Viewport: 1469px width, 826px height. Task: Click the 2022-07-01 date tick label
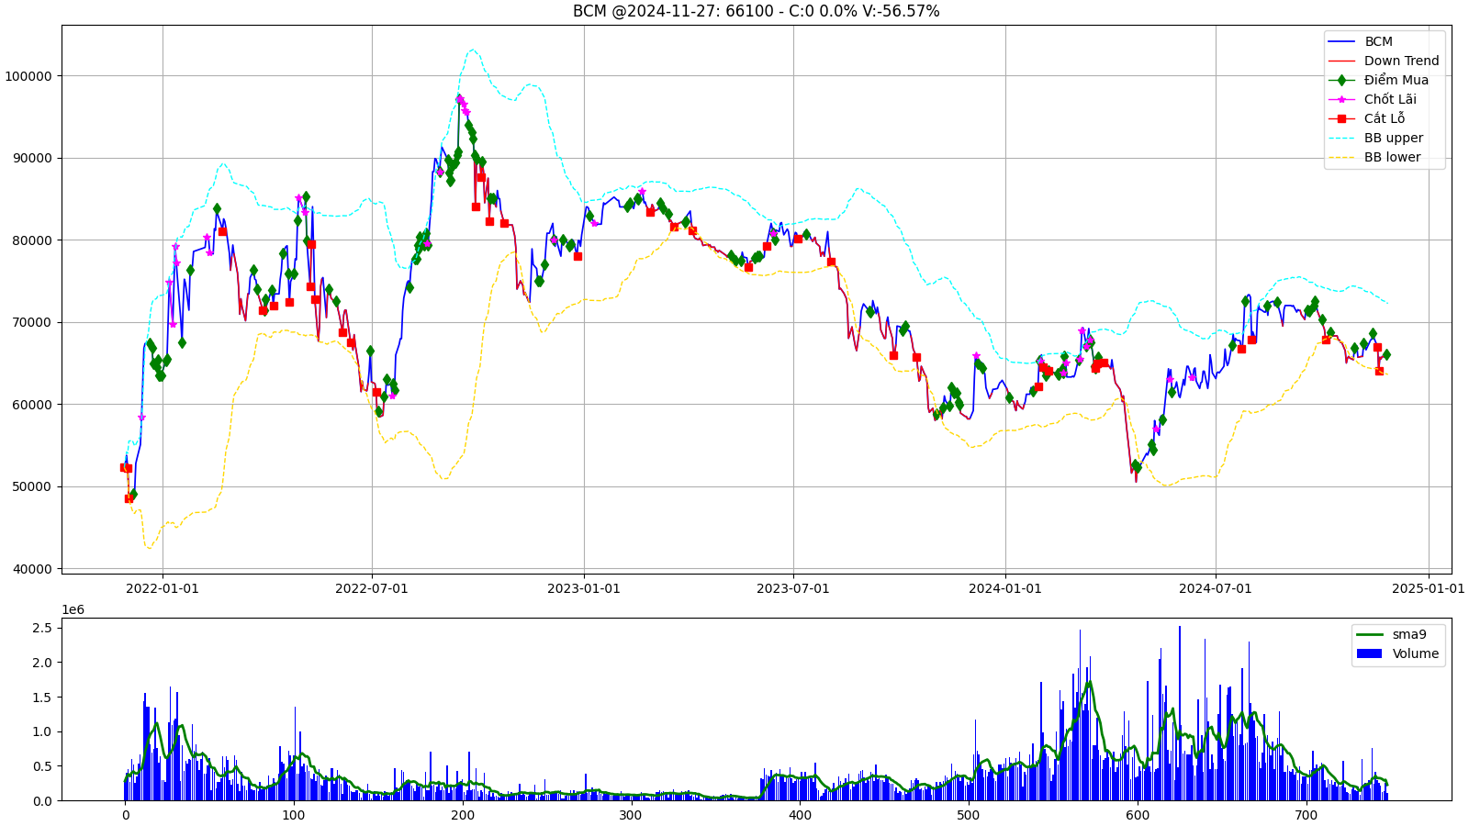click(372, 588)
